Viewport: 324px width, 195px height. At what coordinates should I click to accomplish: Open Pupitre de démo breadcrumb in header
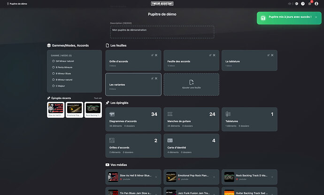coord(17,4)
